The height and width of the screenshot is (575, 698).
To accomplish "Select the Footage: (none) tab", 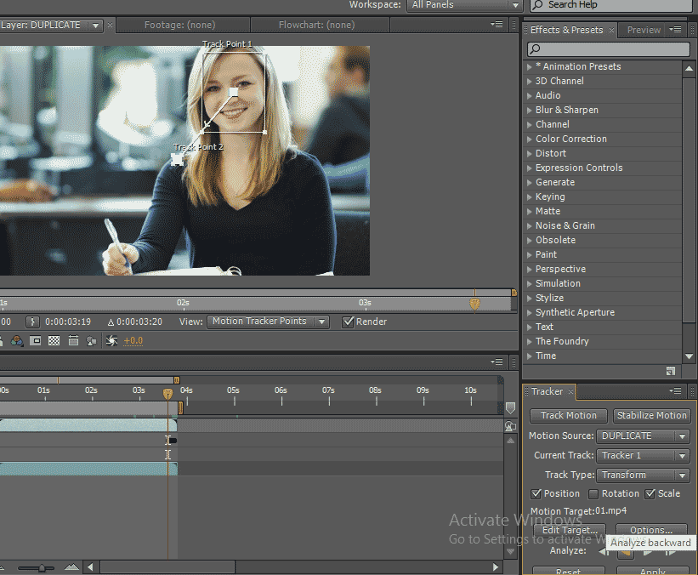I will pos(179,26).
